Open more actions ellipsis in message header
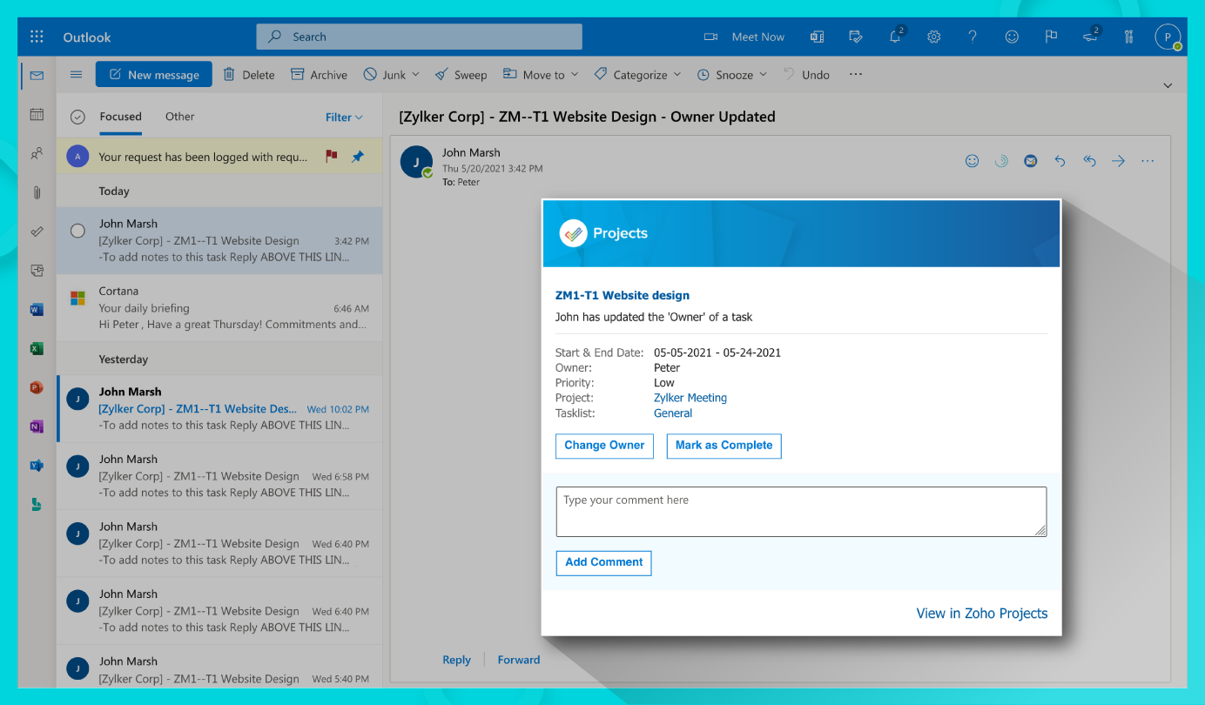The width and height of the screenshot is (1205, 705). tap(1148, 161)
